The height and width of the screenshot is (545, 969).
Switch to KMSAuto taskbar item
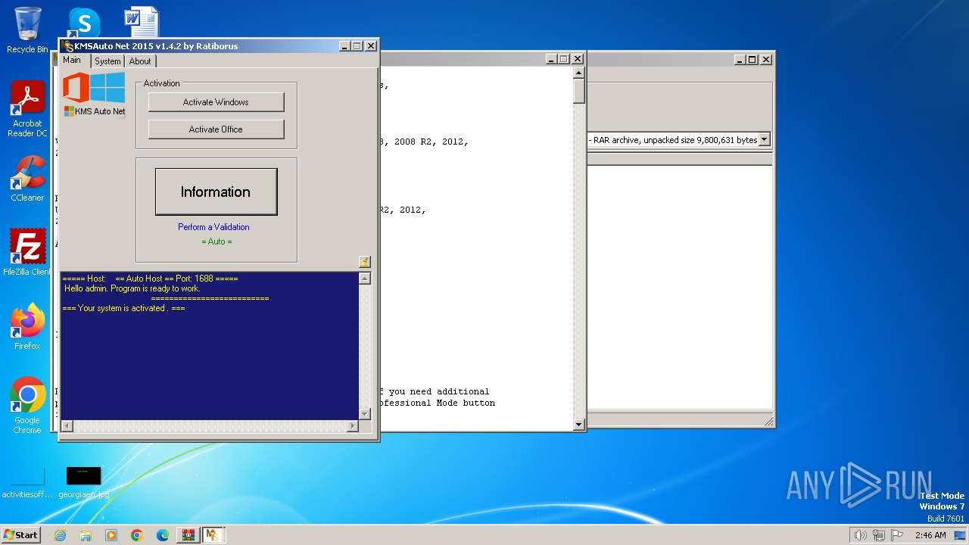point(213,535)
